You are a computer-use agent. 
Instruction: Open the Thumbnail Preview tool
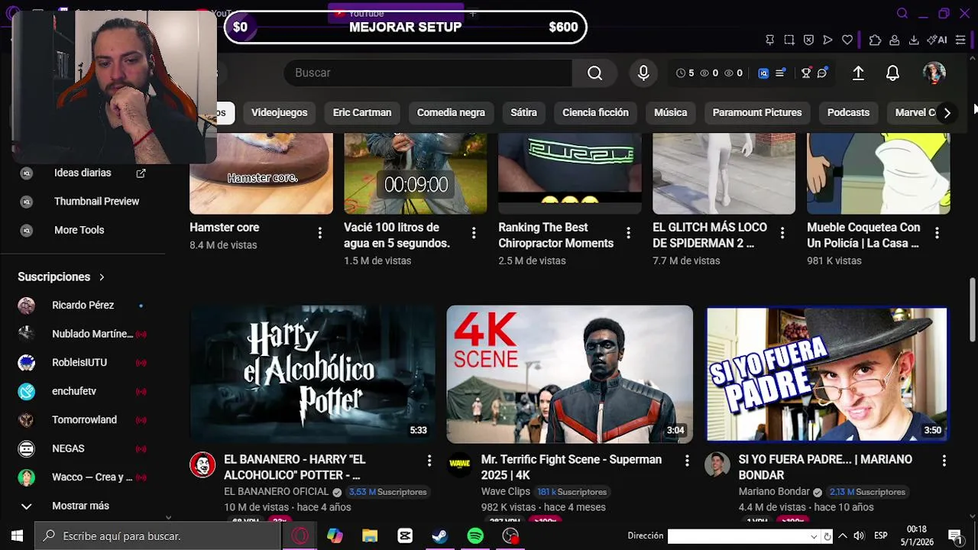click(96, 202)
